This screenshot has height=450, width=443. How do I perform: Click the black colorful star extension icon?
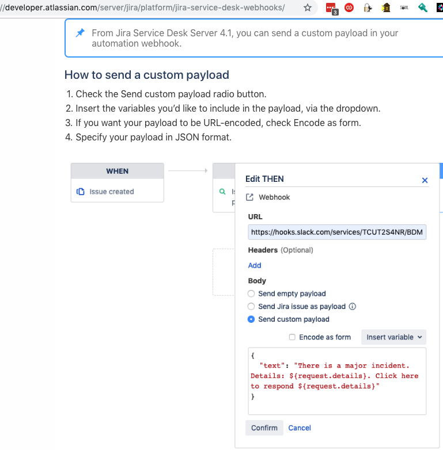coord(440,7)
